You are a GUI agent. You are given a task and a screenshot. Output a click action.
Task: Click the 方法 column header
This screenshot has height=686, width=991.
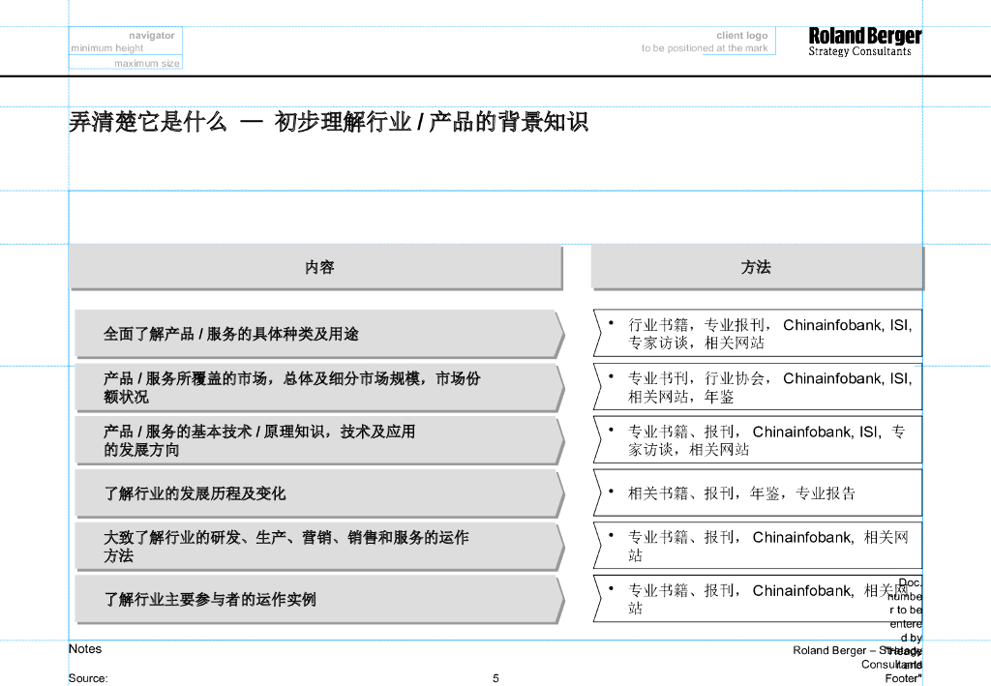[x=756, y=267]
